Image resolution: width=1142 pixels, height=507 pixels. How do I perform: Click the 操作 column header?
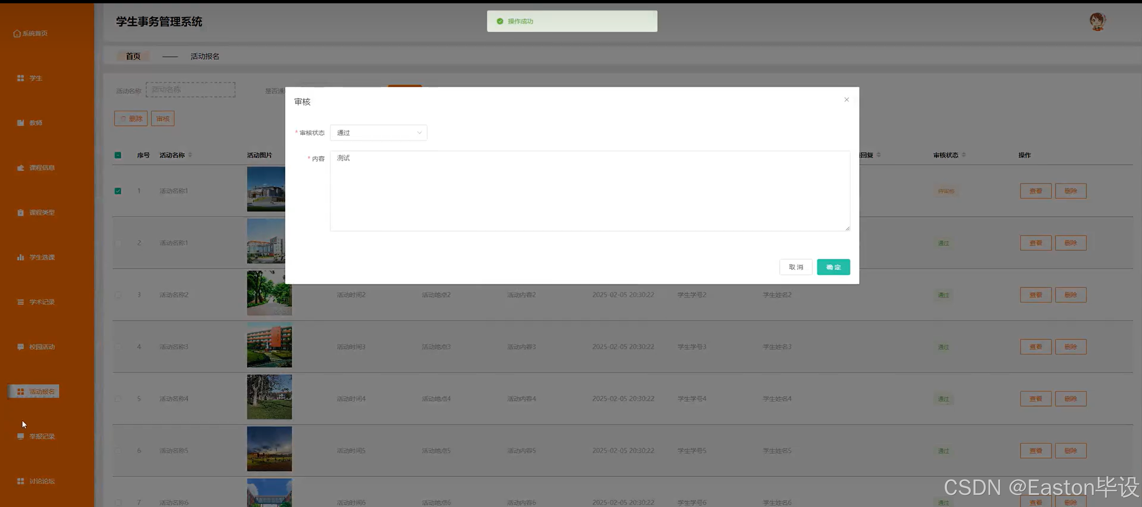[1024, 155]
